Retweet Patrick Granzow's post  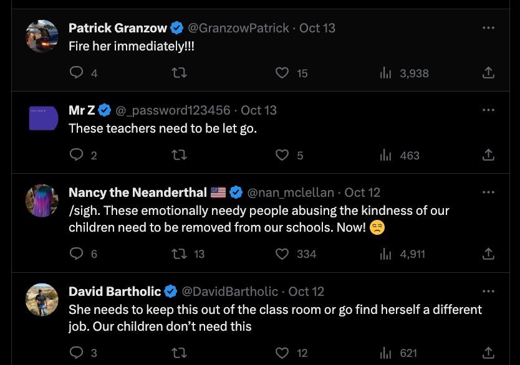tap(180, 73)
